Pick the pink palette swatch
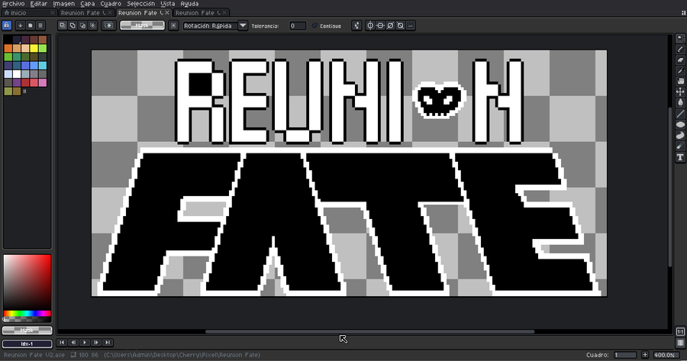This screenshot has width=687, height=361. [43, 82]
